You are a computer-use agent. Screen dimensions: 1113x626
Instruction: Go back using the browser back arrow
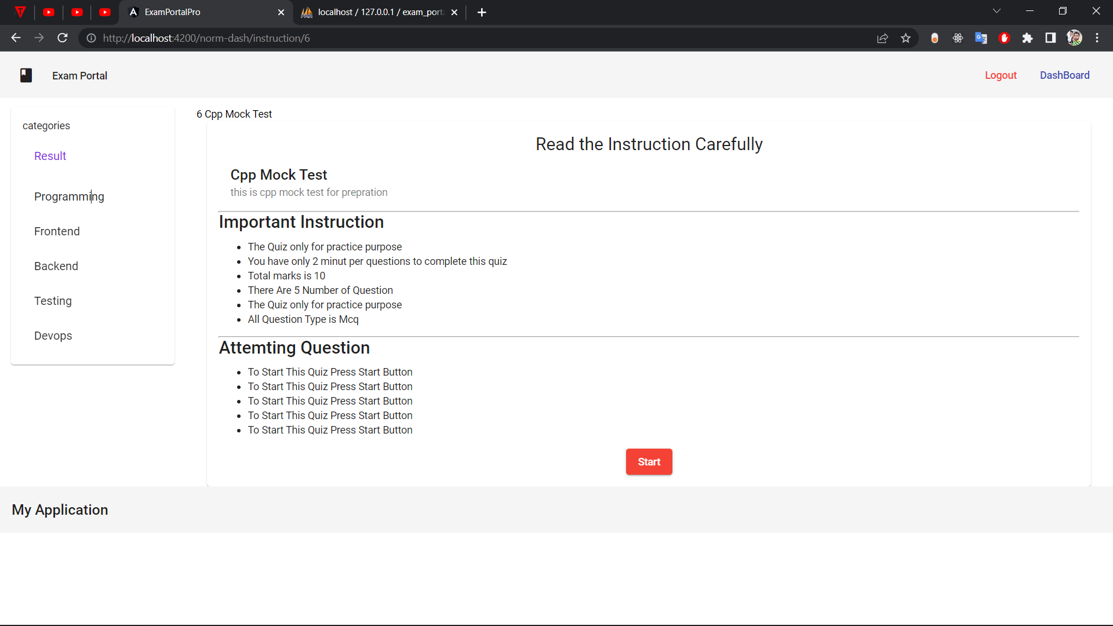[16, 38]
